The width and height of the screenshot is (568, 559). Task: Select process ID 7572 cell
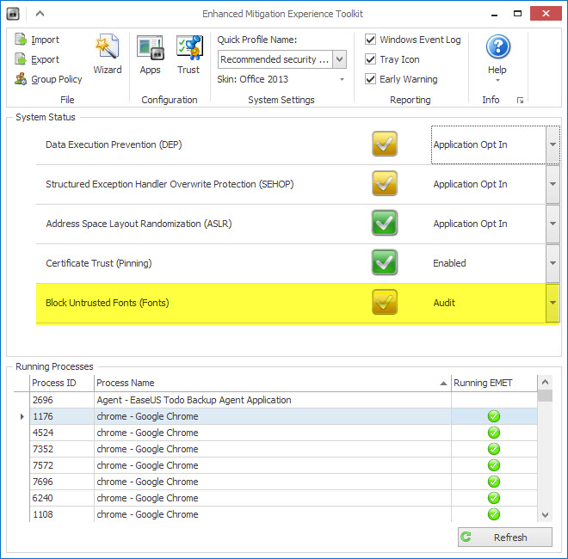[62, 465]
